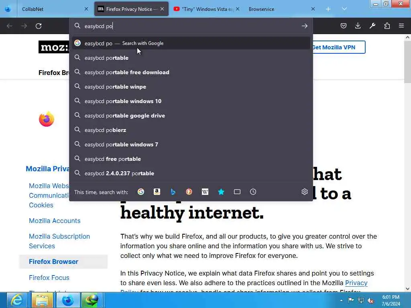
Task: Click in the address bar text field
Action: 191,26
